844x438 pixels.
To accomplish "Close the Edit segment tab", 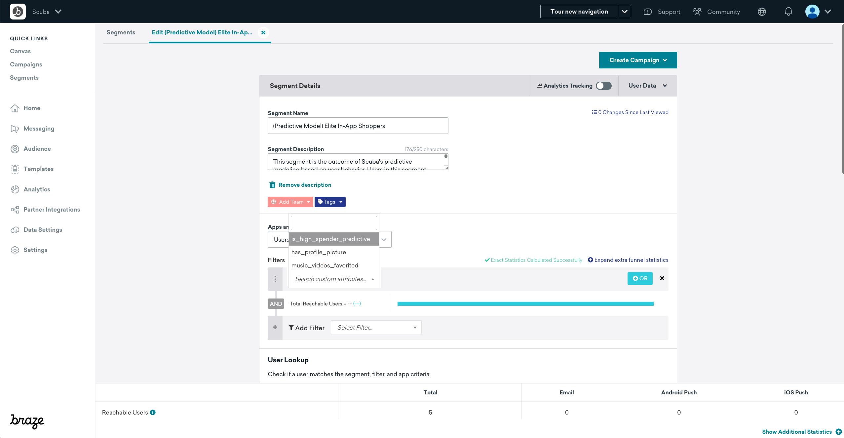I will (x=263, y=32).
